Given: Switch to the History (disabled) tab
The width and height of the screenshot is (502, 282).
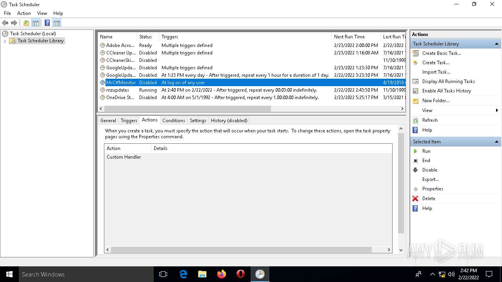Looking at the screenshot, I should [x=229, y=121].
